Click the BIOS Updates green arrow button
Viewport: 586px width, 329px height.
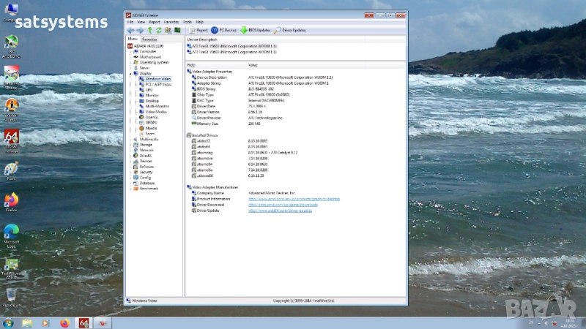[x=257, y=30]
